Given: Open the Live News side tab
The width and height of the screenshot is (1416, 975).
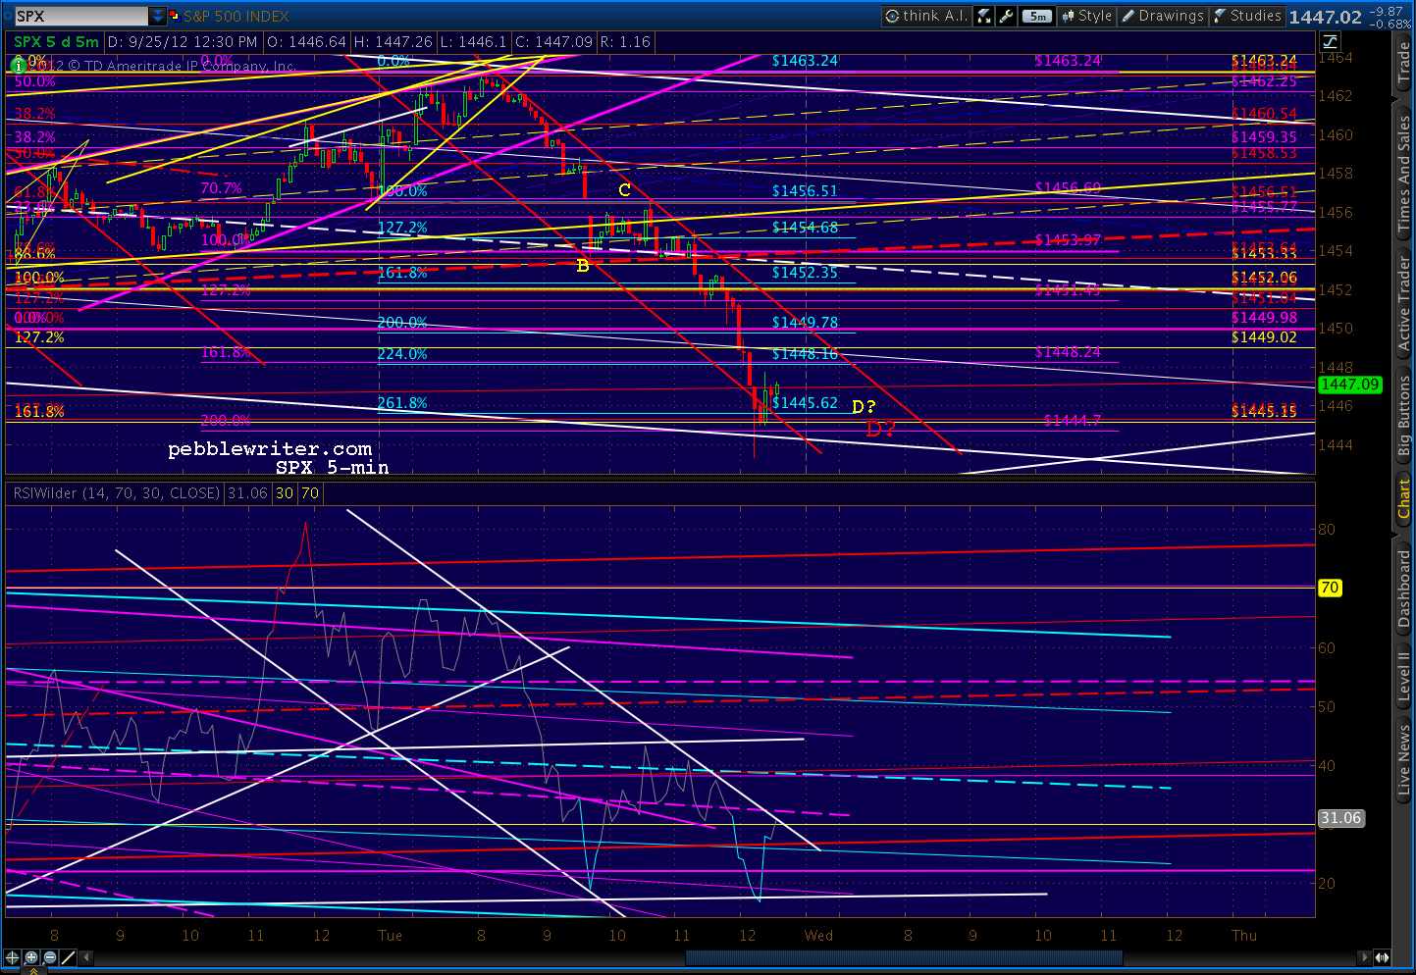Looking at the screenshot, I should click(x=1404, y=759).
